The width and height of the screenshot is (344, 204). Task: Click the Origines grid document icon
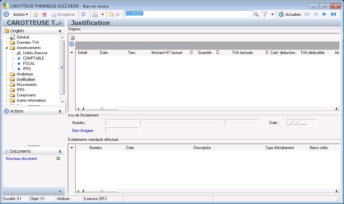point(73,38)
